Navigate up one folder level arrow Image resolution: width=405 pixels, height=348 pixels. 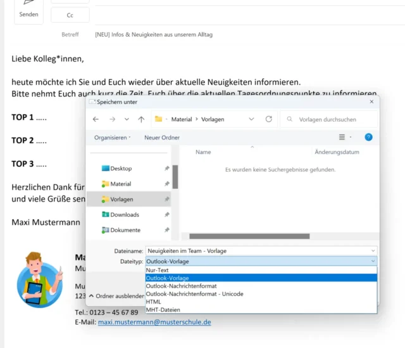(141, 119)
